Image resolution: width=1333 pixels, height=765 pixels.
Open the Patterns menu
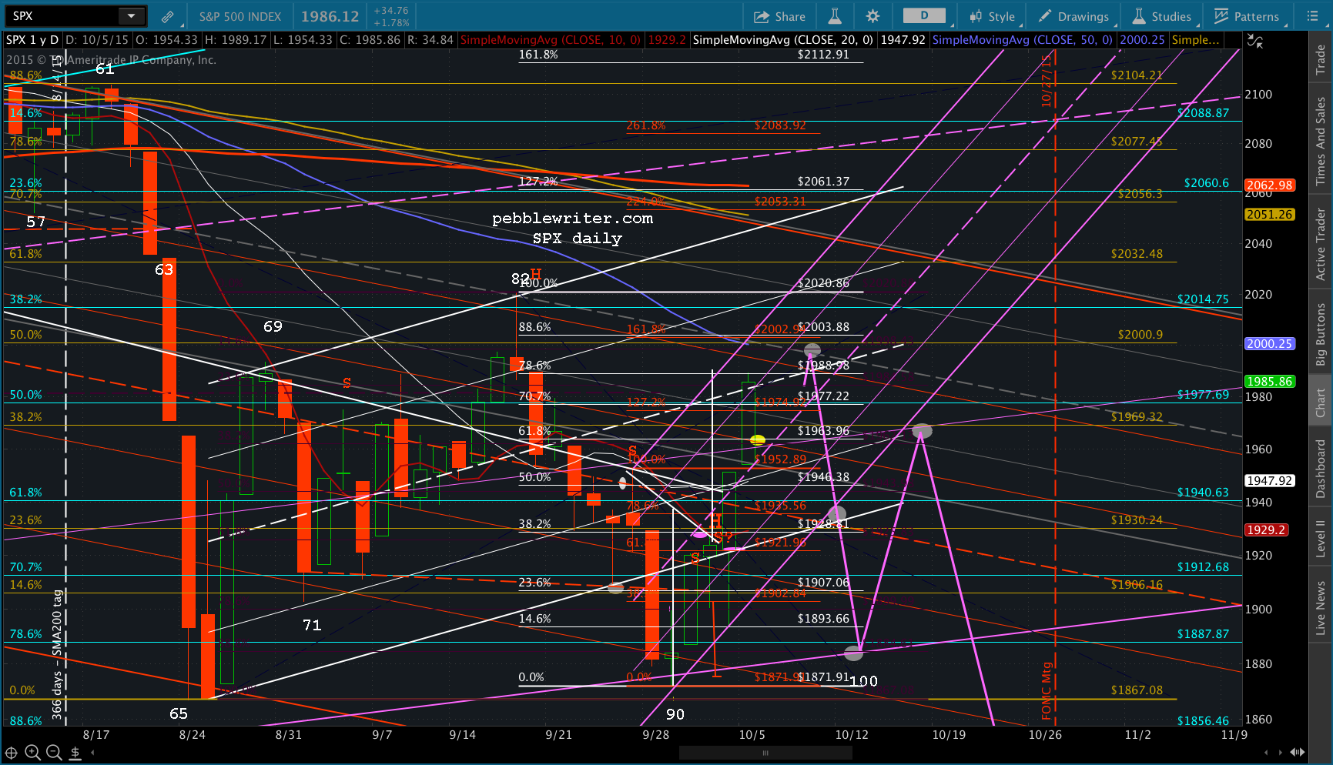[1247, 16]
